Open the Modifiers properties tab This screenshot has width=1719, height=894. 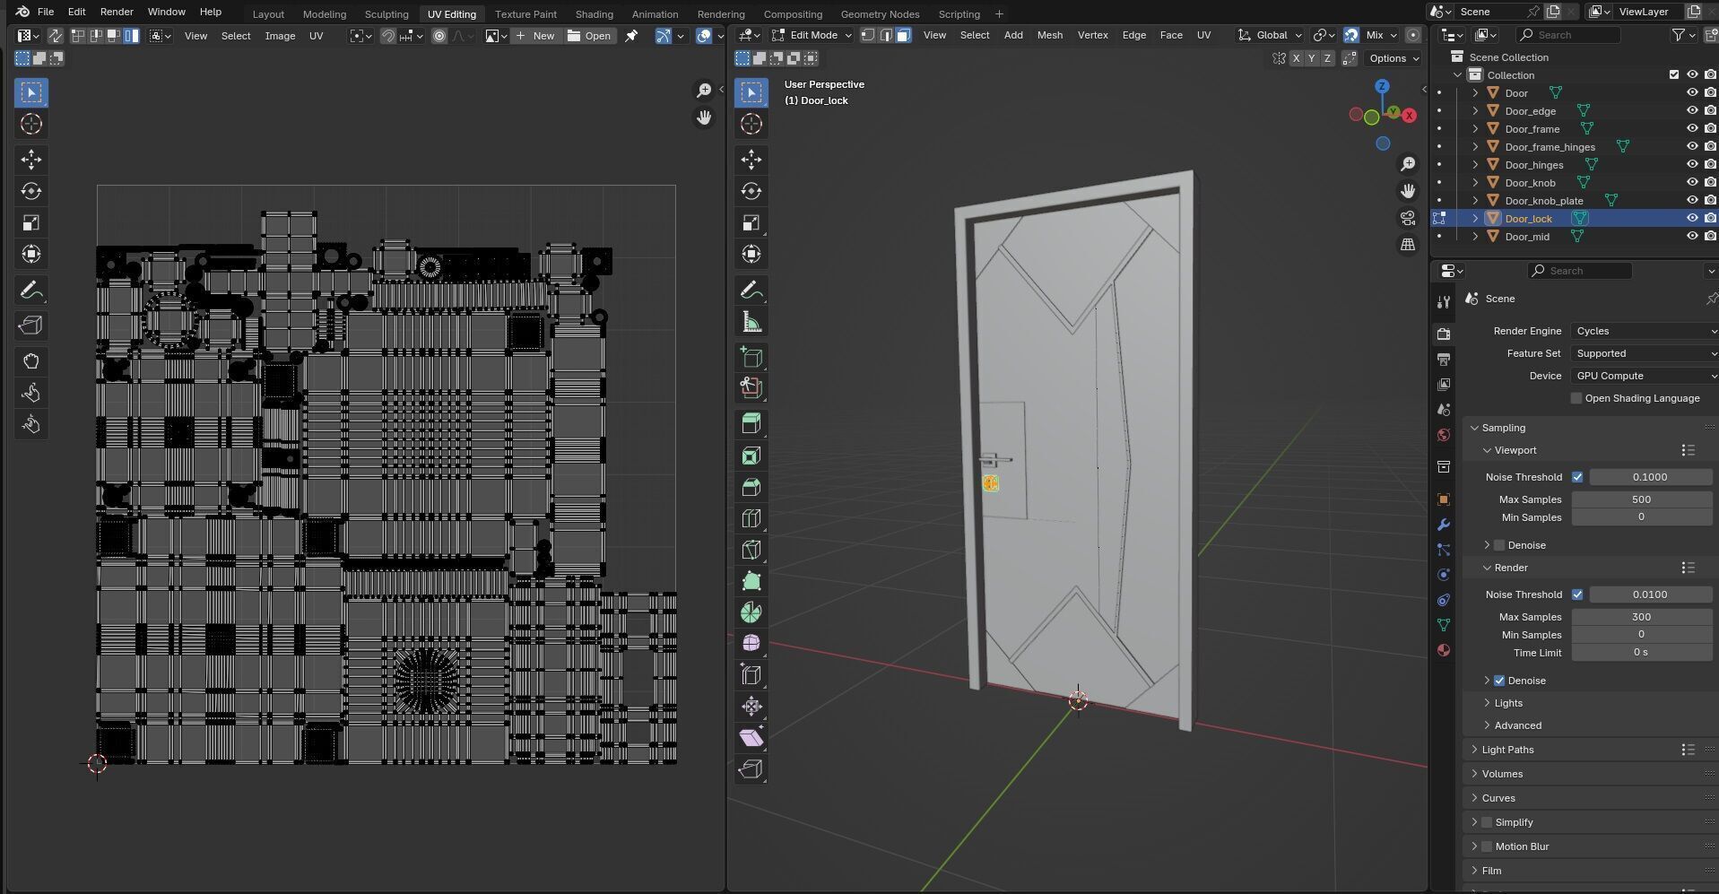coord(1443,525)
